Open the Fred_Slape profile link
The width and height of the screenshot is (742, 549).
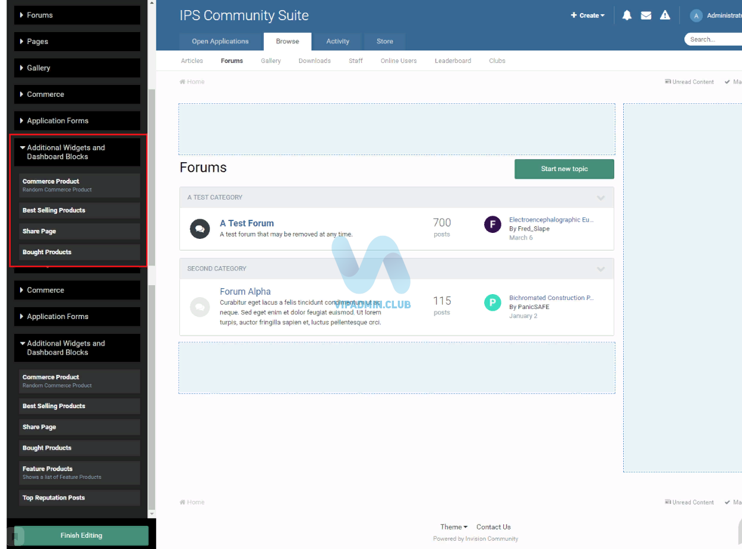(x=533, y=229)
